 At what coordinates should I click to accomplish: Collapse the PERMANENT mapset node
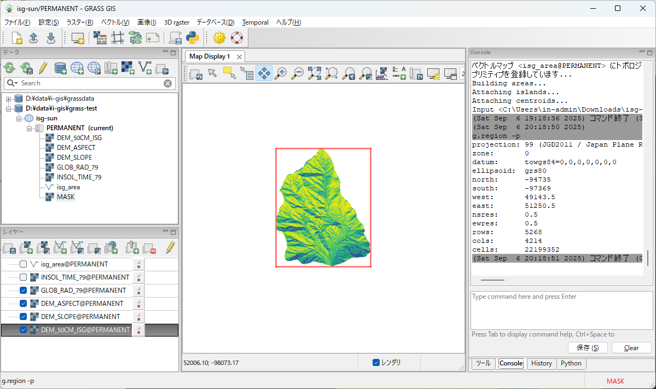(x=30, y=129)
